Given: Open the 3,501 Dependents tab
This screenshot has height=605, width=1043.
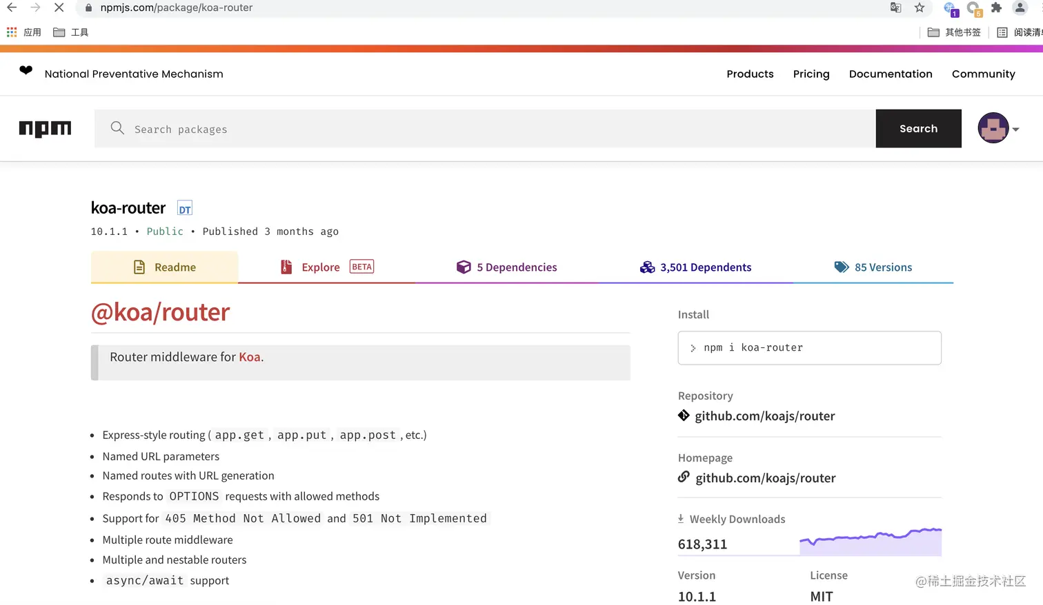Looking at the screenshot, I should [695, 267].
